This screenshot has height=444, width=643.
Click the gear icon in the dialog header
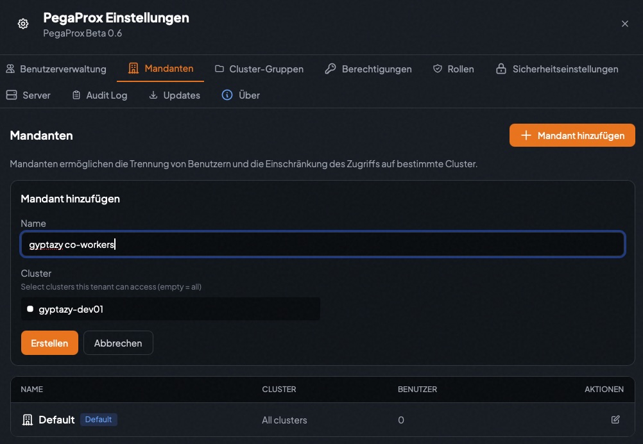[x=23, y=23]
